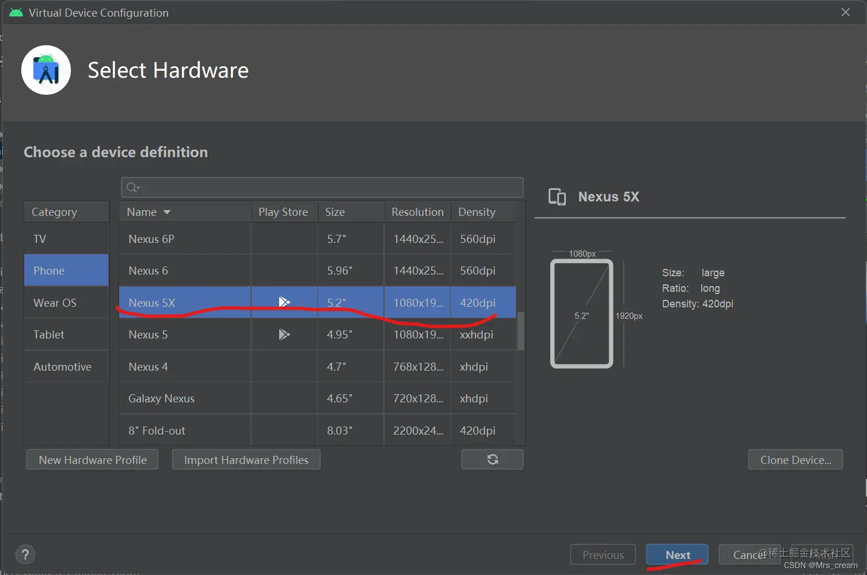This screenshot has width=867, height=575.
Task: Select the Galaxy Nexus device row
Action: (x=317, y=398)
